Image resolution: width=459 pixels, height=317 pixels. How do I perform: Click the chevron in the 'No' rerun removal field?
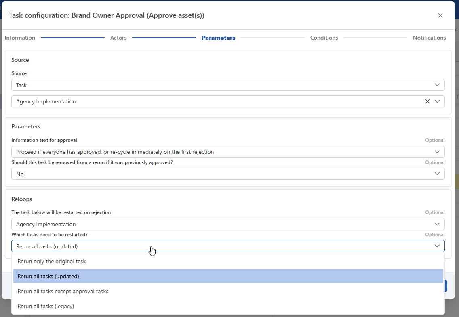click(x=437, y=174)
